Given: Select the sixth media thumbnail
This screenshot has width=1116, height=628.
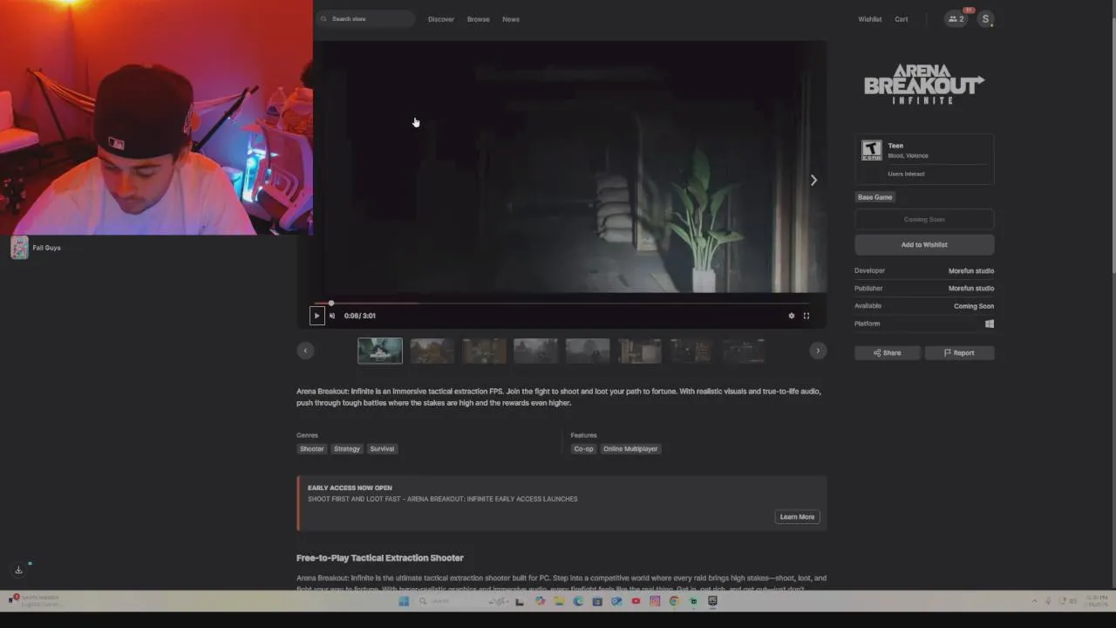Looking at the screenshot, I should 639,351.
